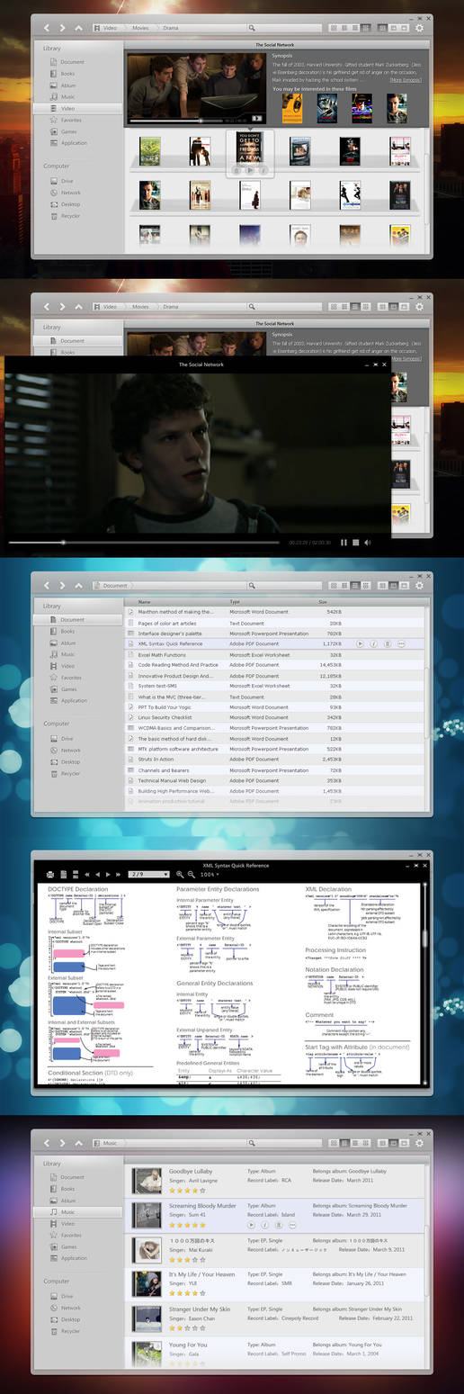Click the more options icon on the XML Syntax Quick Reference row
The height and width of the screenshot is (1394, 464).
click(402, 643)
